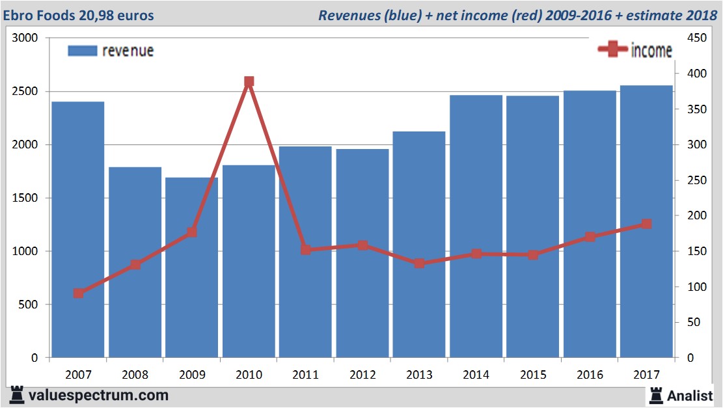This screenshot has height=408, width=723.
Task: Click the Ebro Foods 20,98 euros title
Action: coord(78,15)
